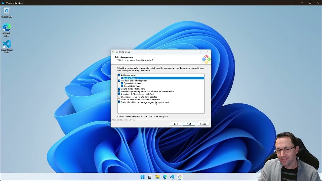
Task: Enable Add a Git Bash Profile to Windows Terminal
Action: click(x=119, y=100)
